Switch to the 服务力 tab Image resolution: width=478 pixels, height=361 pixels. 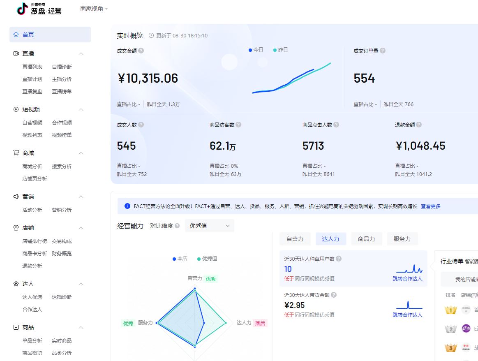[402, 239]
